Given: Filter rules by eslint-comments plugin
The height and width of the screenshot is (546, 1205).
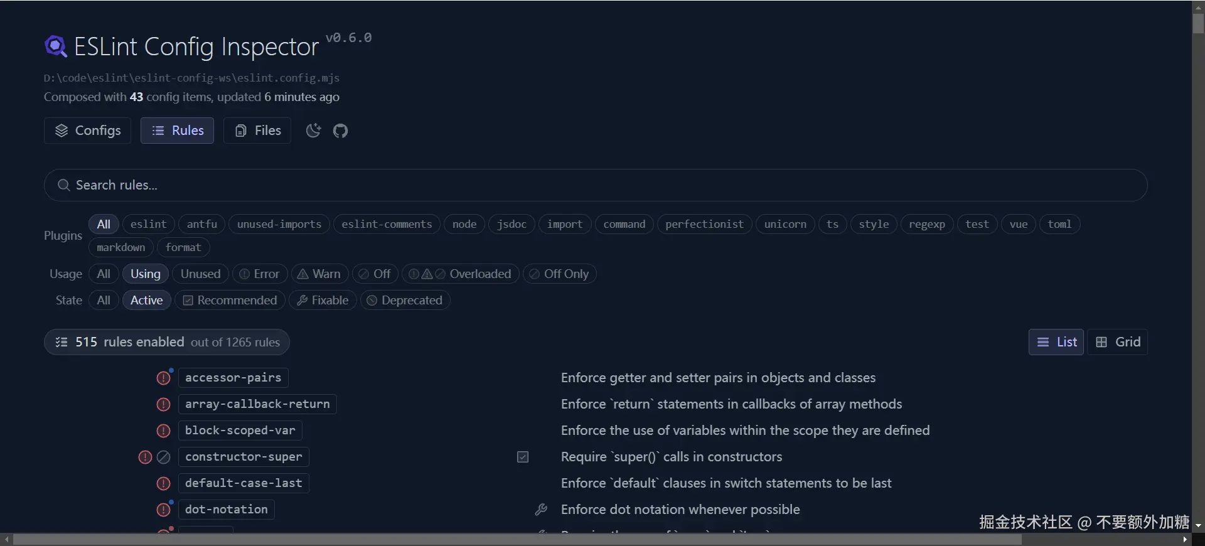Looking at the screenshot, I should coord(387,224).
